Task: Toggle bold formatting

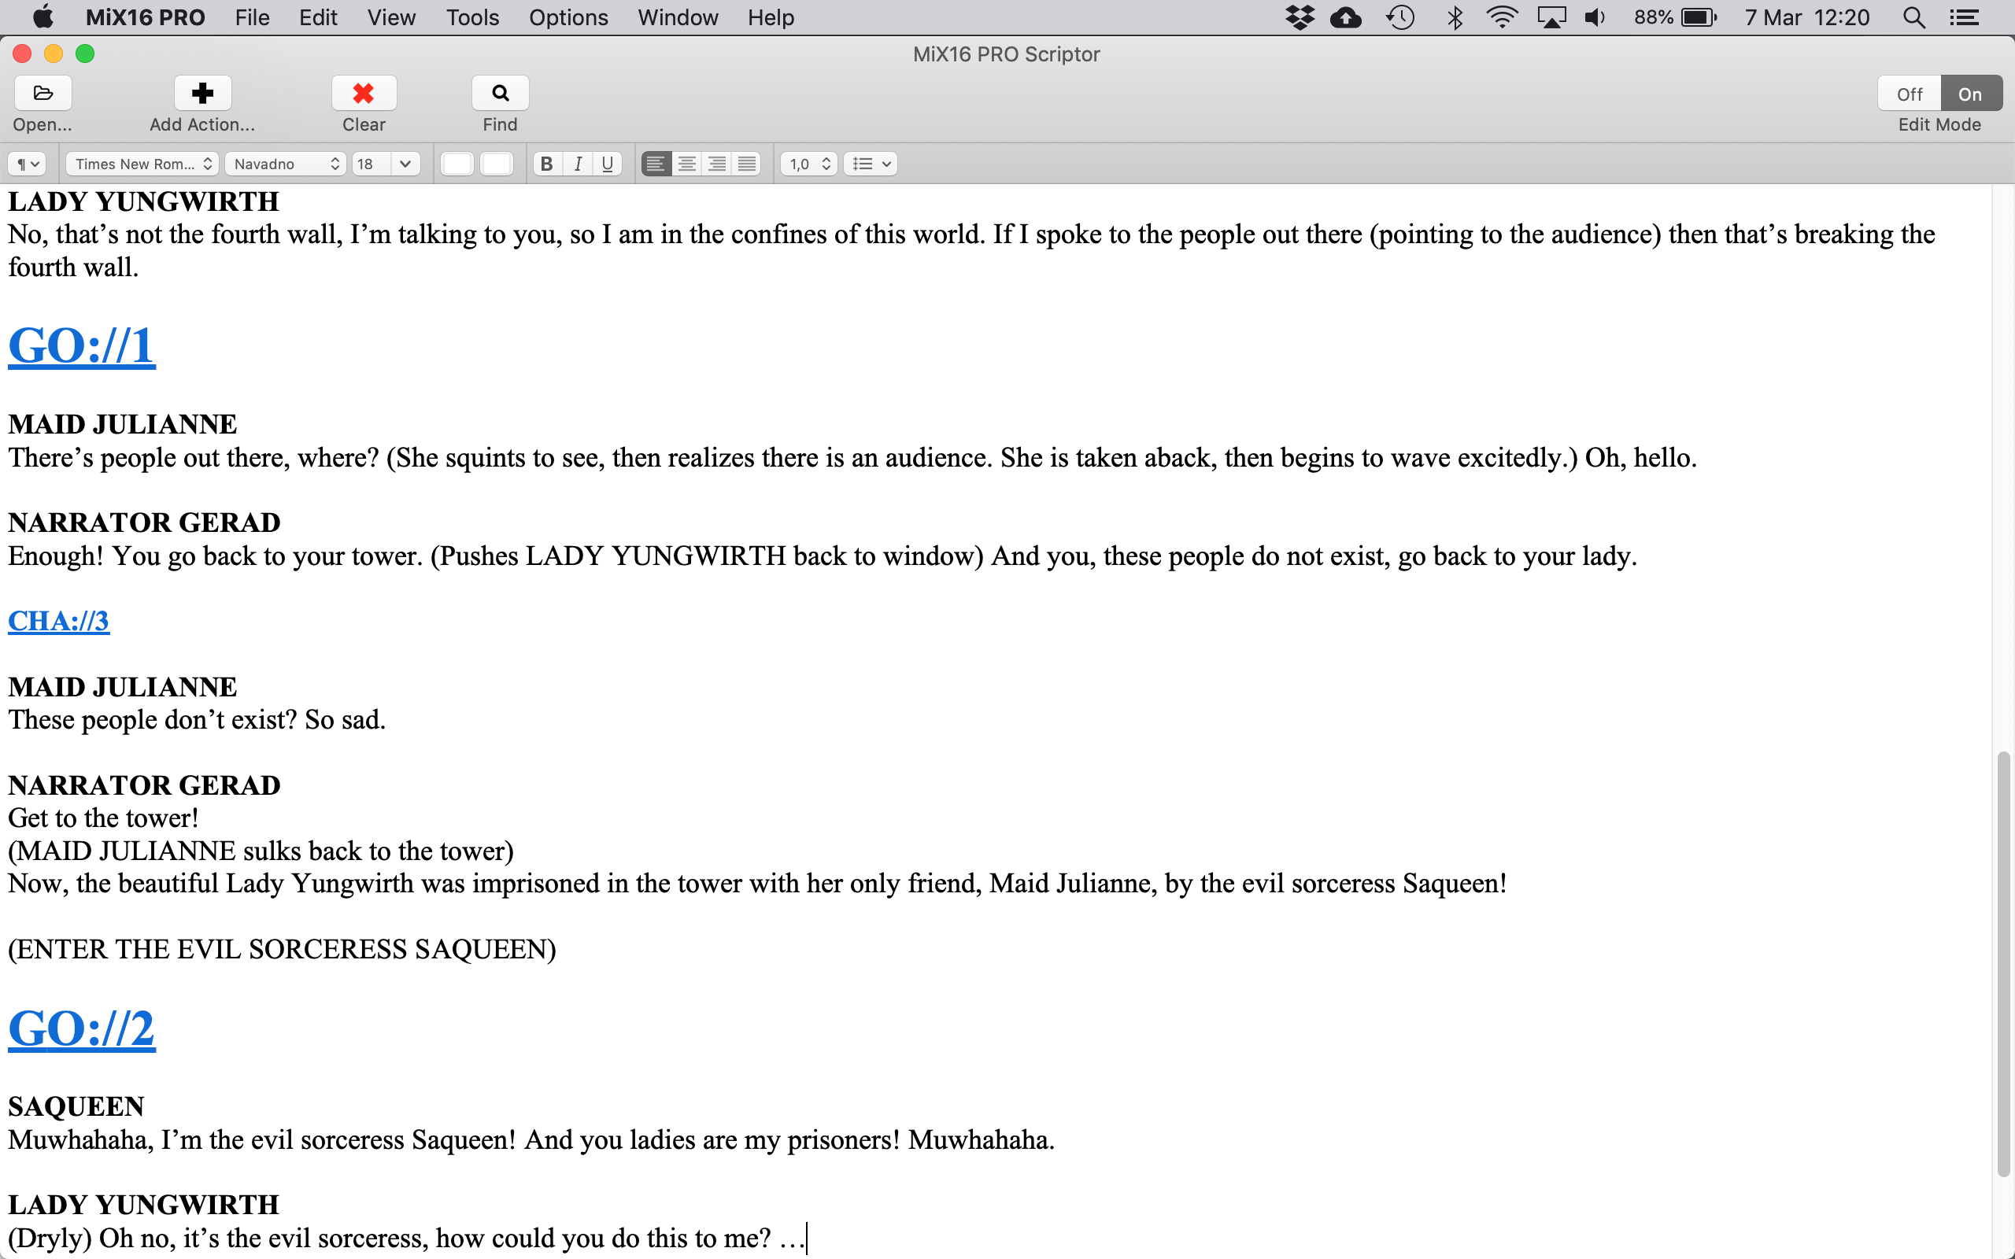Action: pos(546,164)
